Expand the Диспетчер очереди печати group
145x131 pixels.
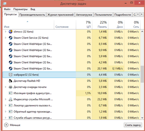pos(5,87)
